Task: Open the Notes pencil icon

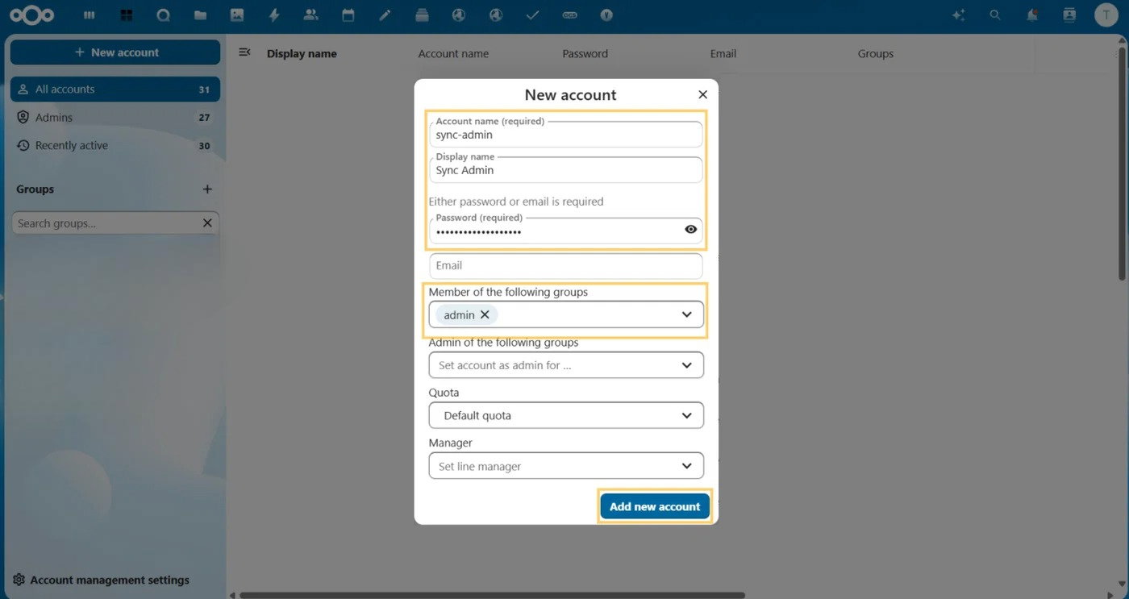Action: pos(385,15)
